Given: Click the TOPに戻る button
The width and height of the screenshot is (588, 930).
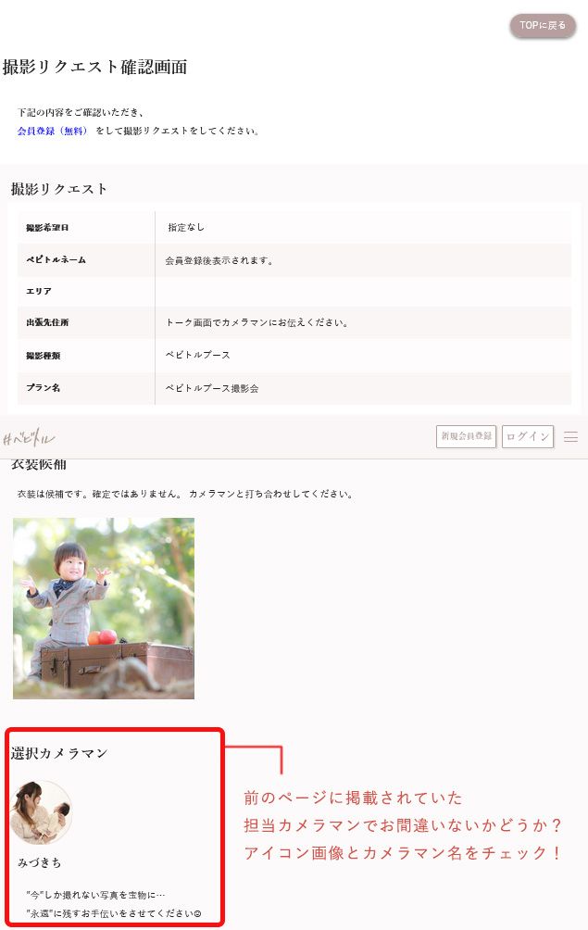Looking at the screenshot, I should coord(543,26).
